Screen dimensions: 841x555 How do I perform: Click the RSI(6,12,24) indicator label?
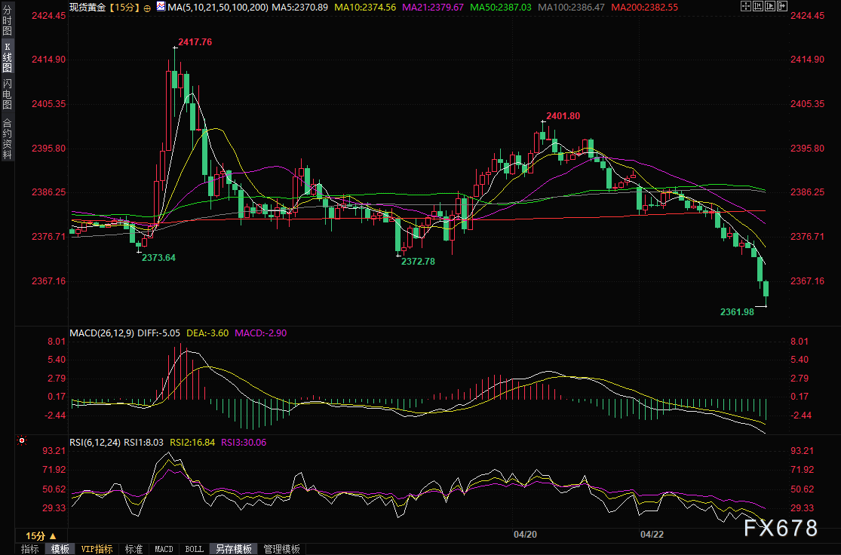pos(95,443)
